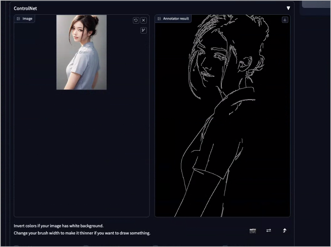This screenshot has width=331, height=247.
Task: Upload a new image via the arrow icon
Action: [x=284, y=231]
